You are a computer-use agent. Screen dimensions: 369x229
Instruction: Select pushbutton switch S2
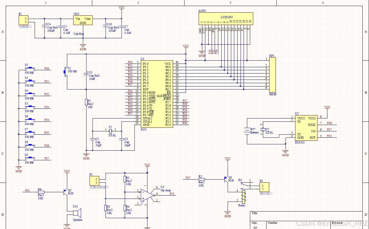tap(30, 68)
